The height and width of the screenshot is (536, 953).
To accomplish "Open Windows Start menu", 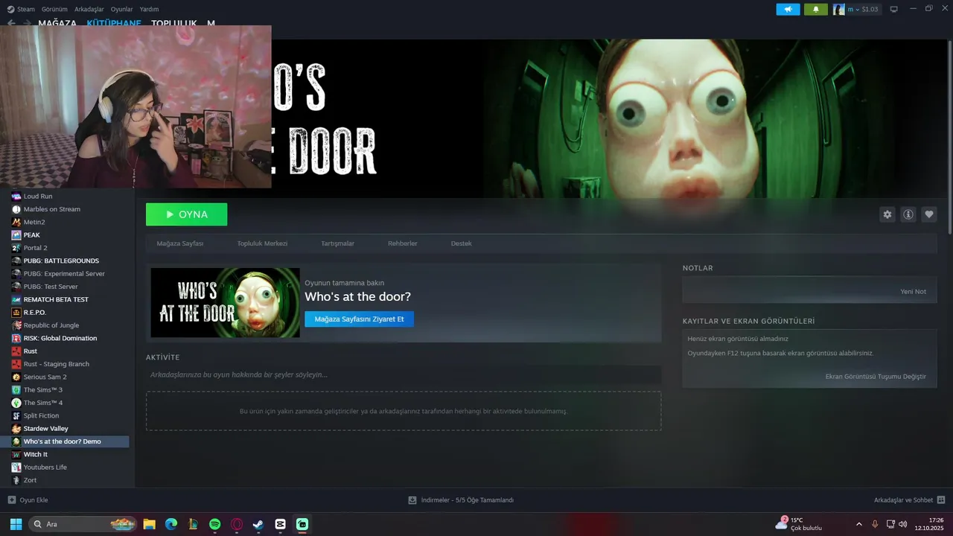I will coord(16,524).
